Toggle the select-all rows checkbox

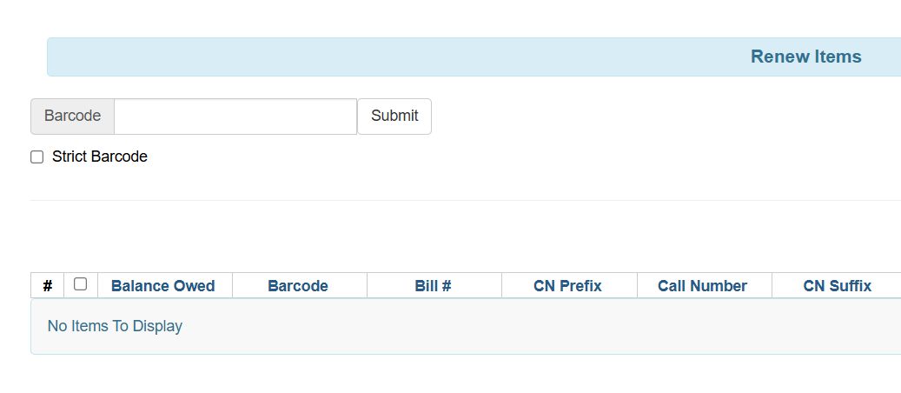[x=81, y=284]
